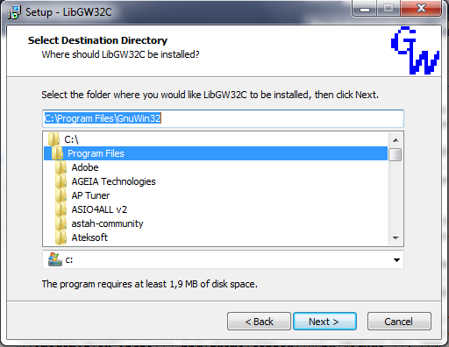The image size is (449, 347).
Task: Close the Setup - LibGW32C window
Action: click(421, 9)
